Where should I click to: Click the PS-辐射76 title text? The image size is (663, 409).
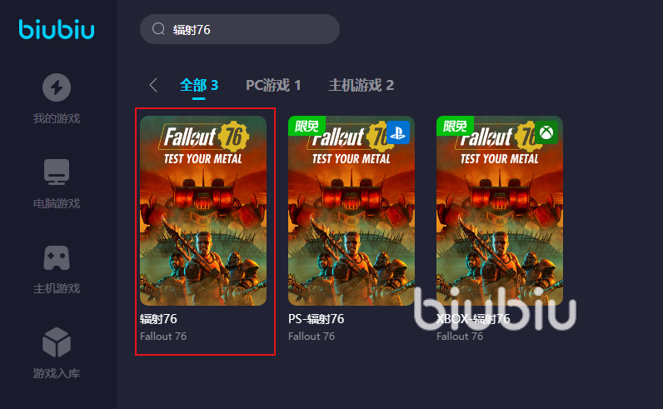coord(317,318)
